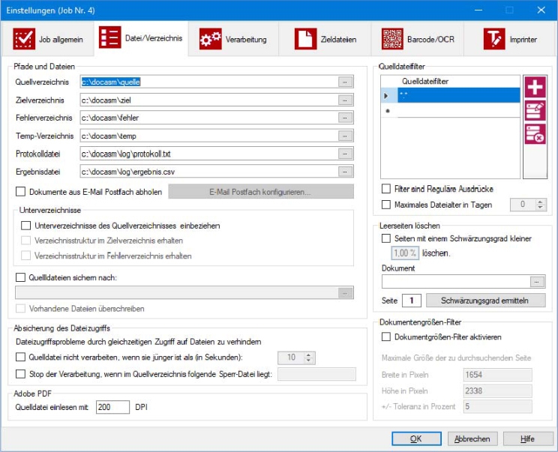
Task: Browse for the Fehlerverzeichnis folder
Action: point(345,118)
